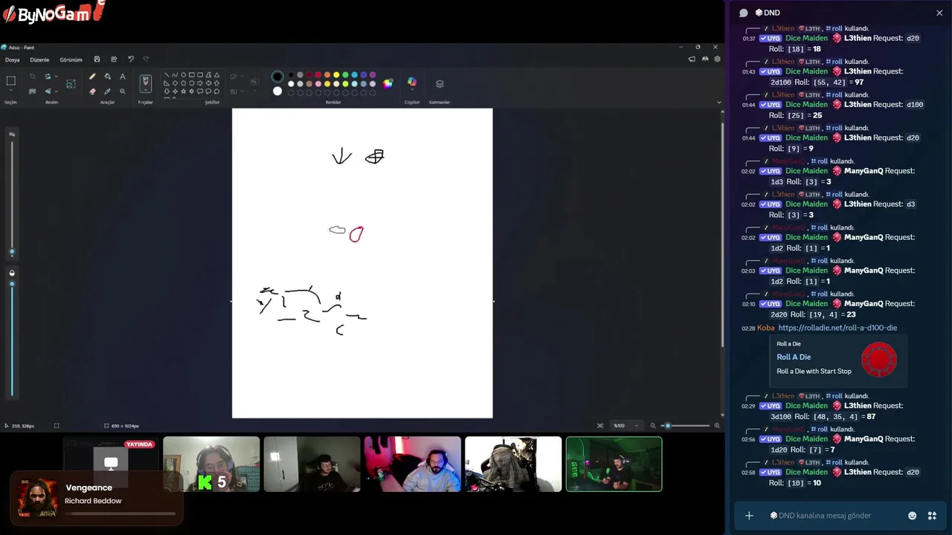Undo the last Paint action
Screen dimensions: 952x535
coord(131,59)
